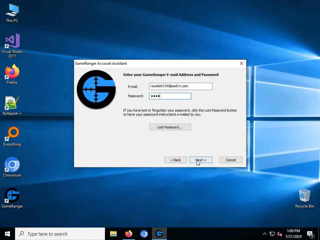
Task: Click the lost or forgotten password instructions text
Action: (180, 112)
